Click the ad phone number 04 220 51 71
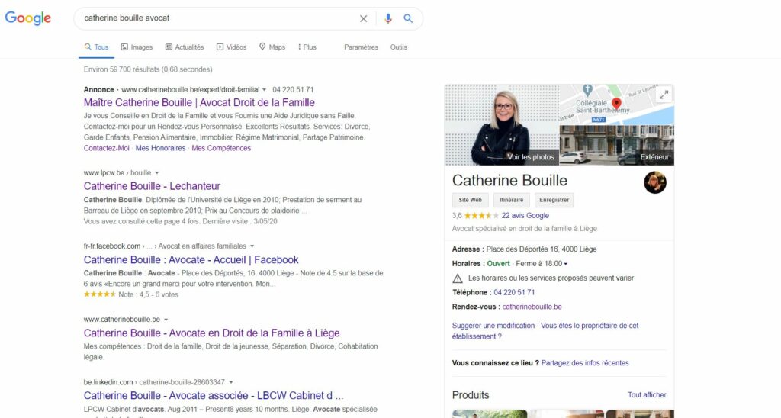This screenshot has height=418, width=781. click(293, 90)
